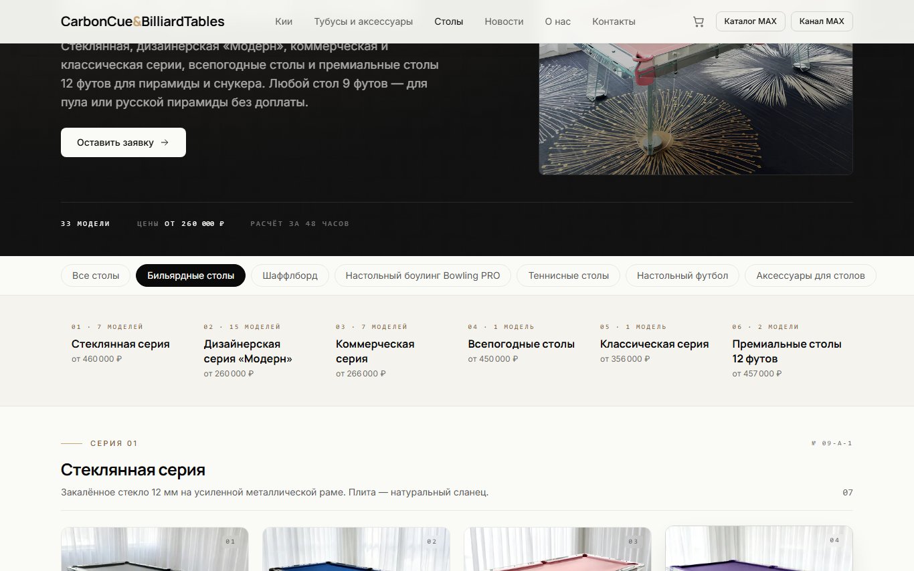The image size is (914, 571).
Task: Select Настольный боулинг Bowling PRO filter
Action: pyautogui.click(x=423, y=275)
